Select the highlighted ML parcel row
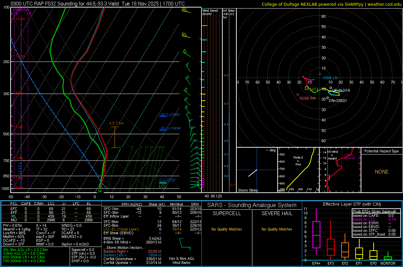Image resolution: width=403 pixels, height=267 pixels. (x=52, y=216)
